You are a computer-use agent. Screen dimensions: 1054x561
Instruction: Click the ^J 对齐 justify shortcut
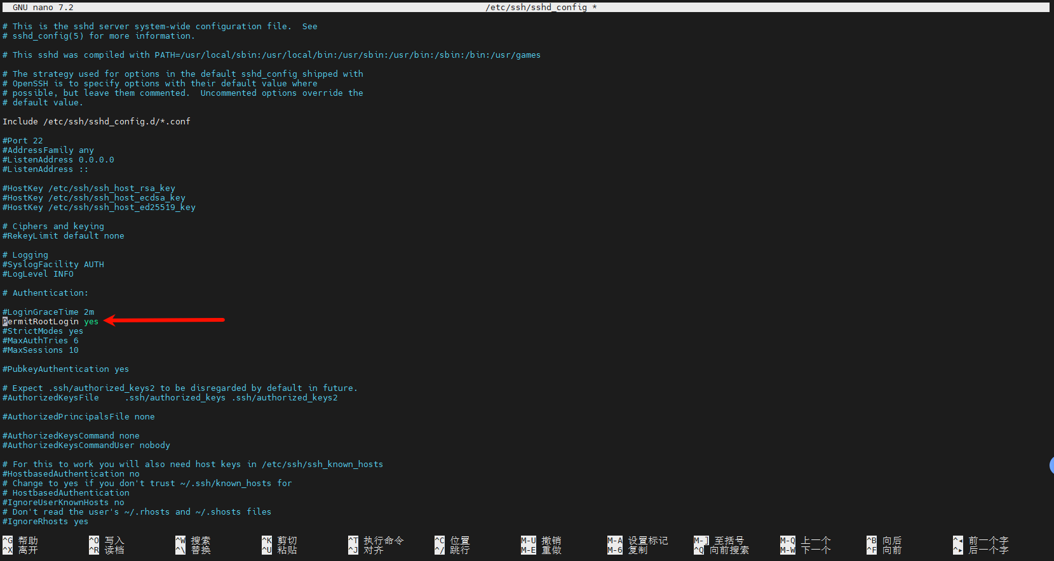[366, 550]
